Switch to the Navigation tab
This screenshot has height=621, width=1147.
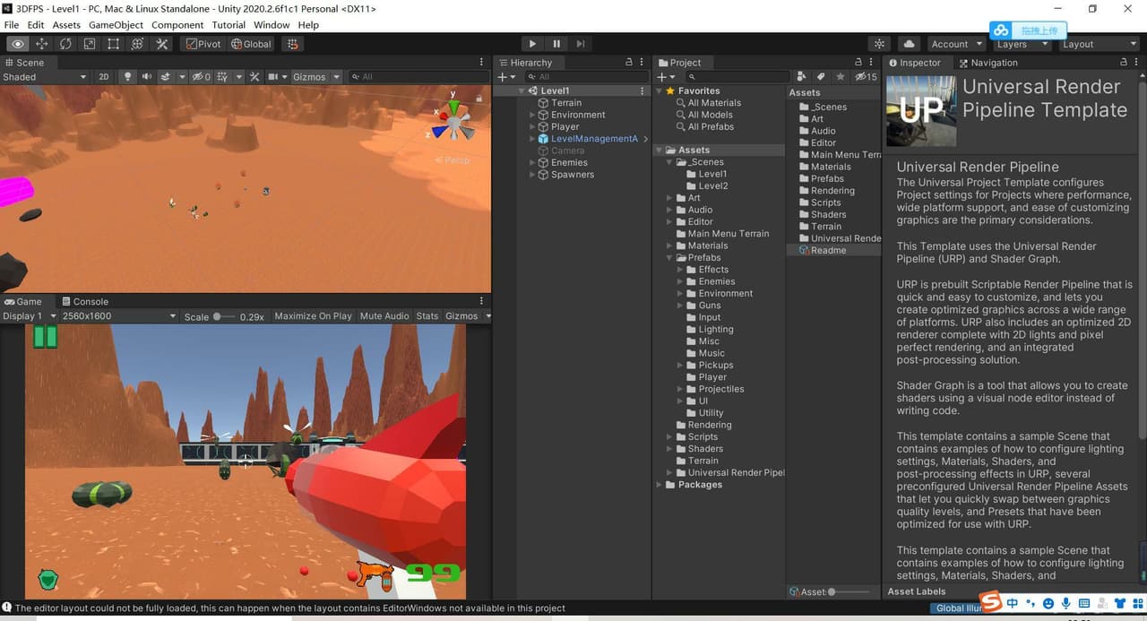pos(987,63)
